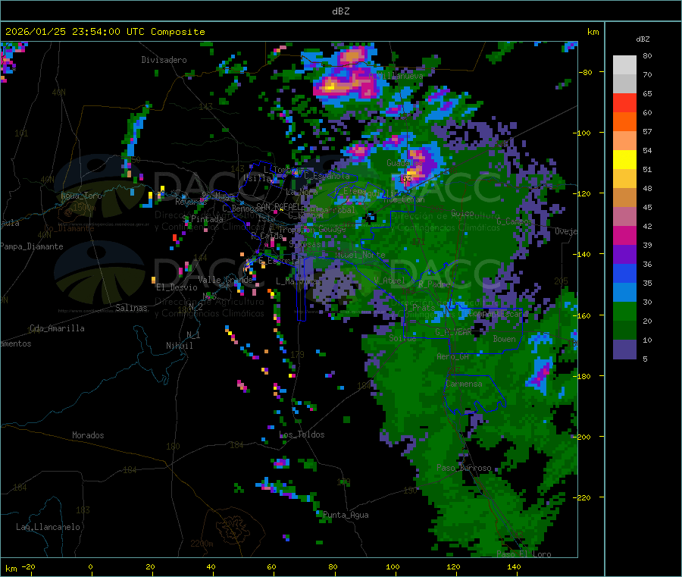Viewport: 682px width, 577px height.
Task: Click the 60 tick on the bottom axis
Action: coord(271,566)
